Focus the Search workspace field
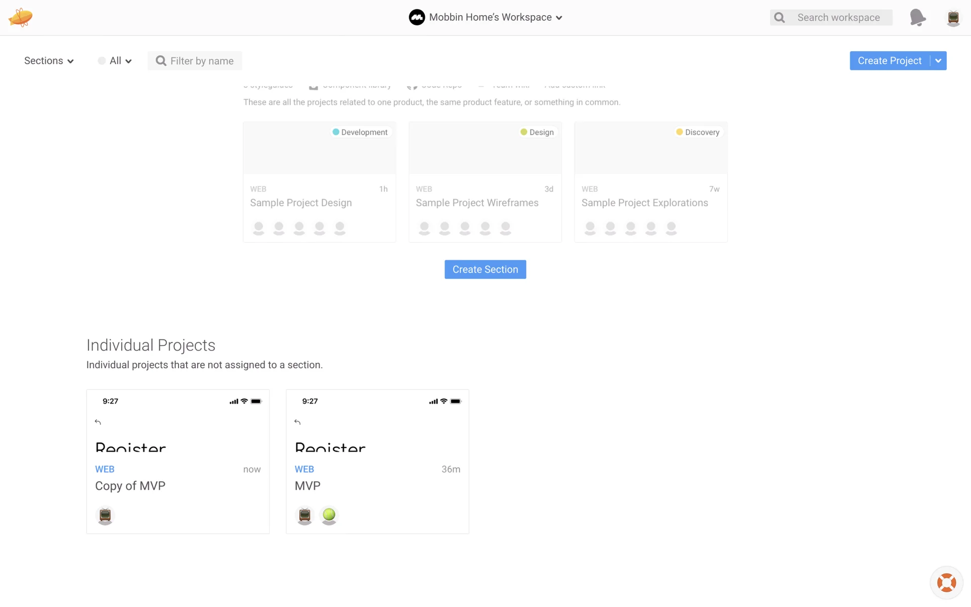 click(838, 18)
